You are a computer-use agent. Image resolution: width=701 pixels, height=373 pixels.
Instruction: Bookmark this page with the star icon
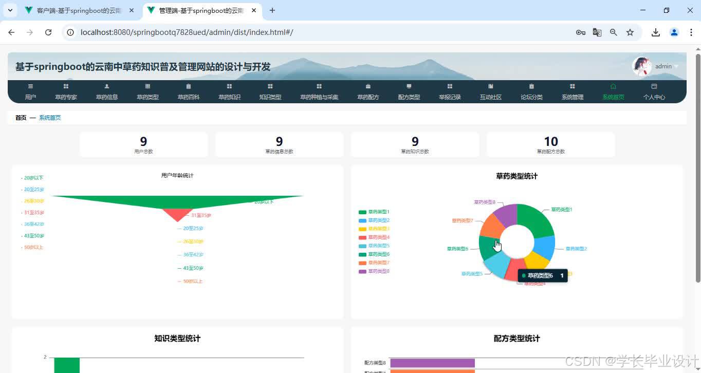coord(630,32)
